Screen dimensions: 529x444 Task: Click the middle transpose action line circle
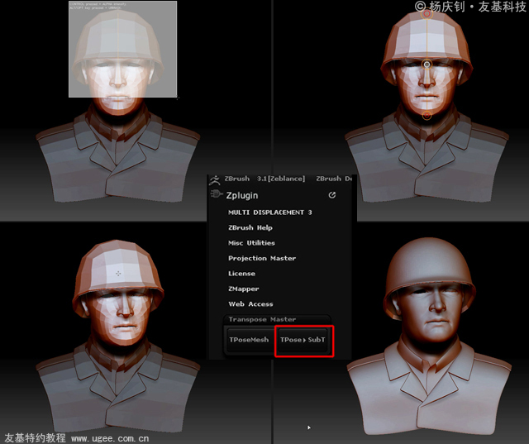(427, 64)
